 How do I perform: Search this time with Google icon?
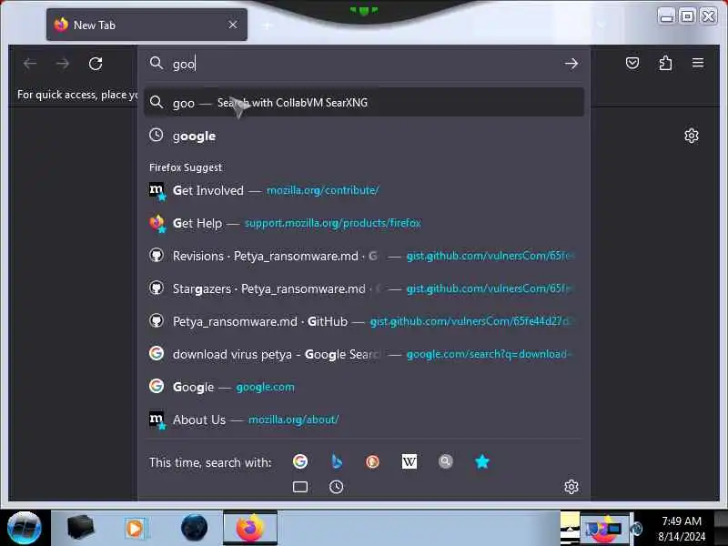(300, 461)
